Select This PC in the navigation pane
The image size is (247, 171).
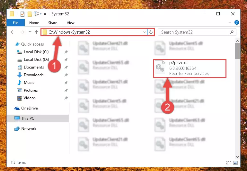[28, 118]
